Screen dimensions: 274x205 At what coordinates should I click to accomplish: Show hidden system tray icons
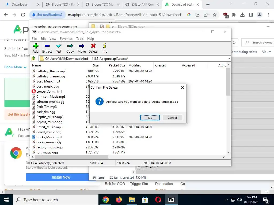[226, 200]
